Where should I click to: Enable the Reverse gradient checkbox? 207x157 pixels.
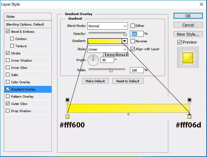(133, 41)
